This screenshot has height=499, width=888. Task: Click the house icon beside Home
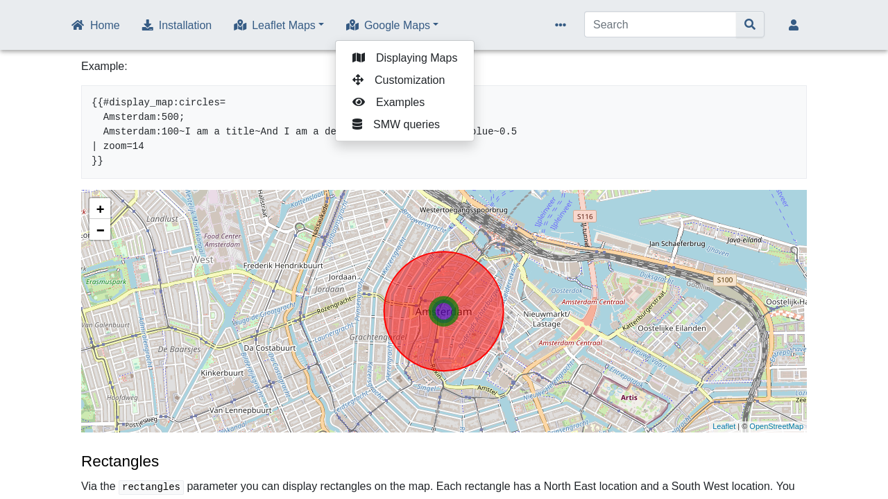coord(78,25)
